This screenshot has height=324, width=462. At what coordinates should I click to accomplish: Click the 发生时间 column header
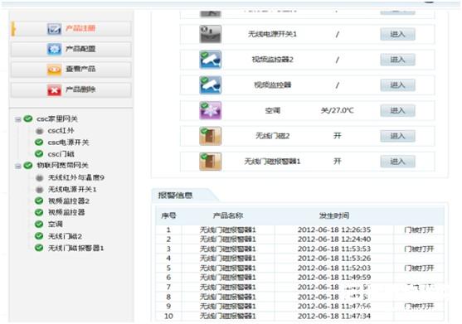334,215
